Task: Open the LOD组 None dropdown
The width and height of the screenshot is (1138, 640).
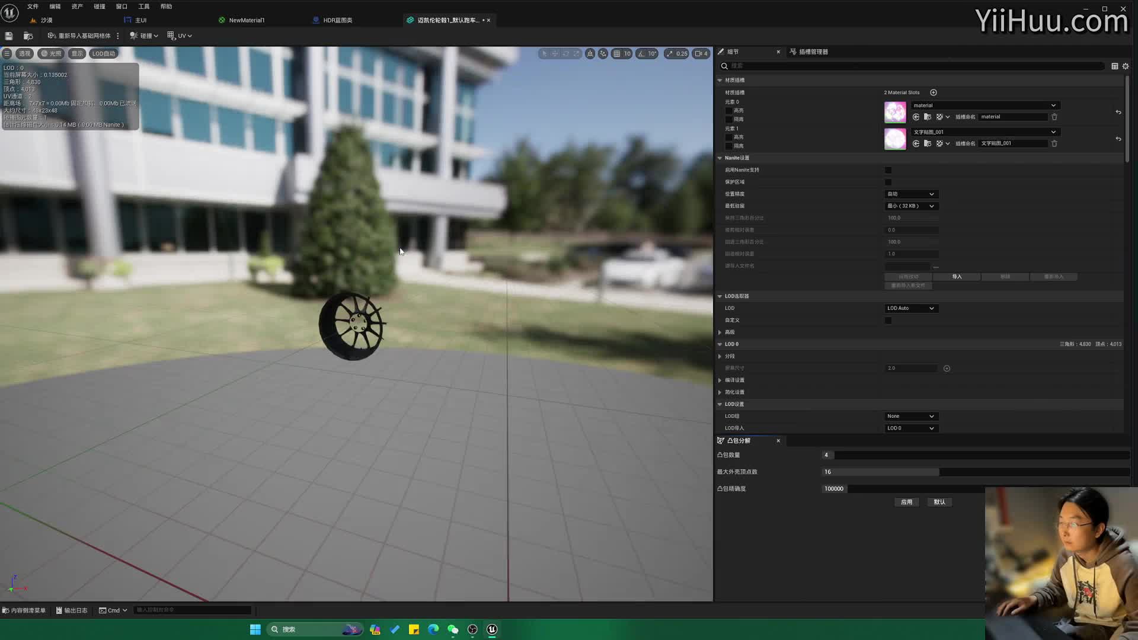Action: (x=911, y=417)
